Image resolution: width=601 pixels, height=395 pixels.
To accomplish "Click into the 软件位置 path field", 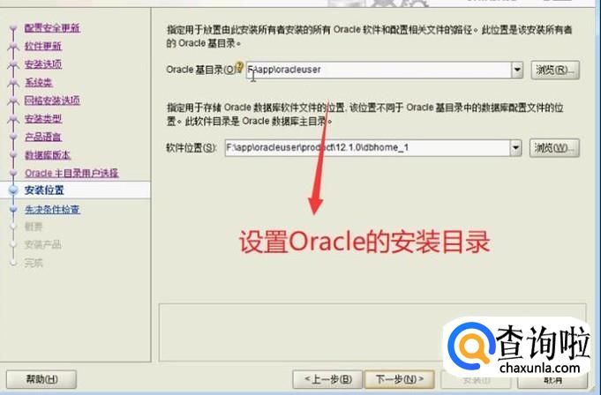I will click(x=367, y=148).
